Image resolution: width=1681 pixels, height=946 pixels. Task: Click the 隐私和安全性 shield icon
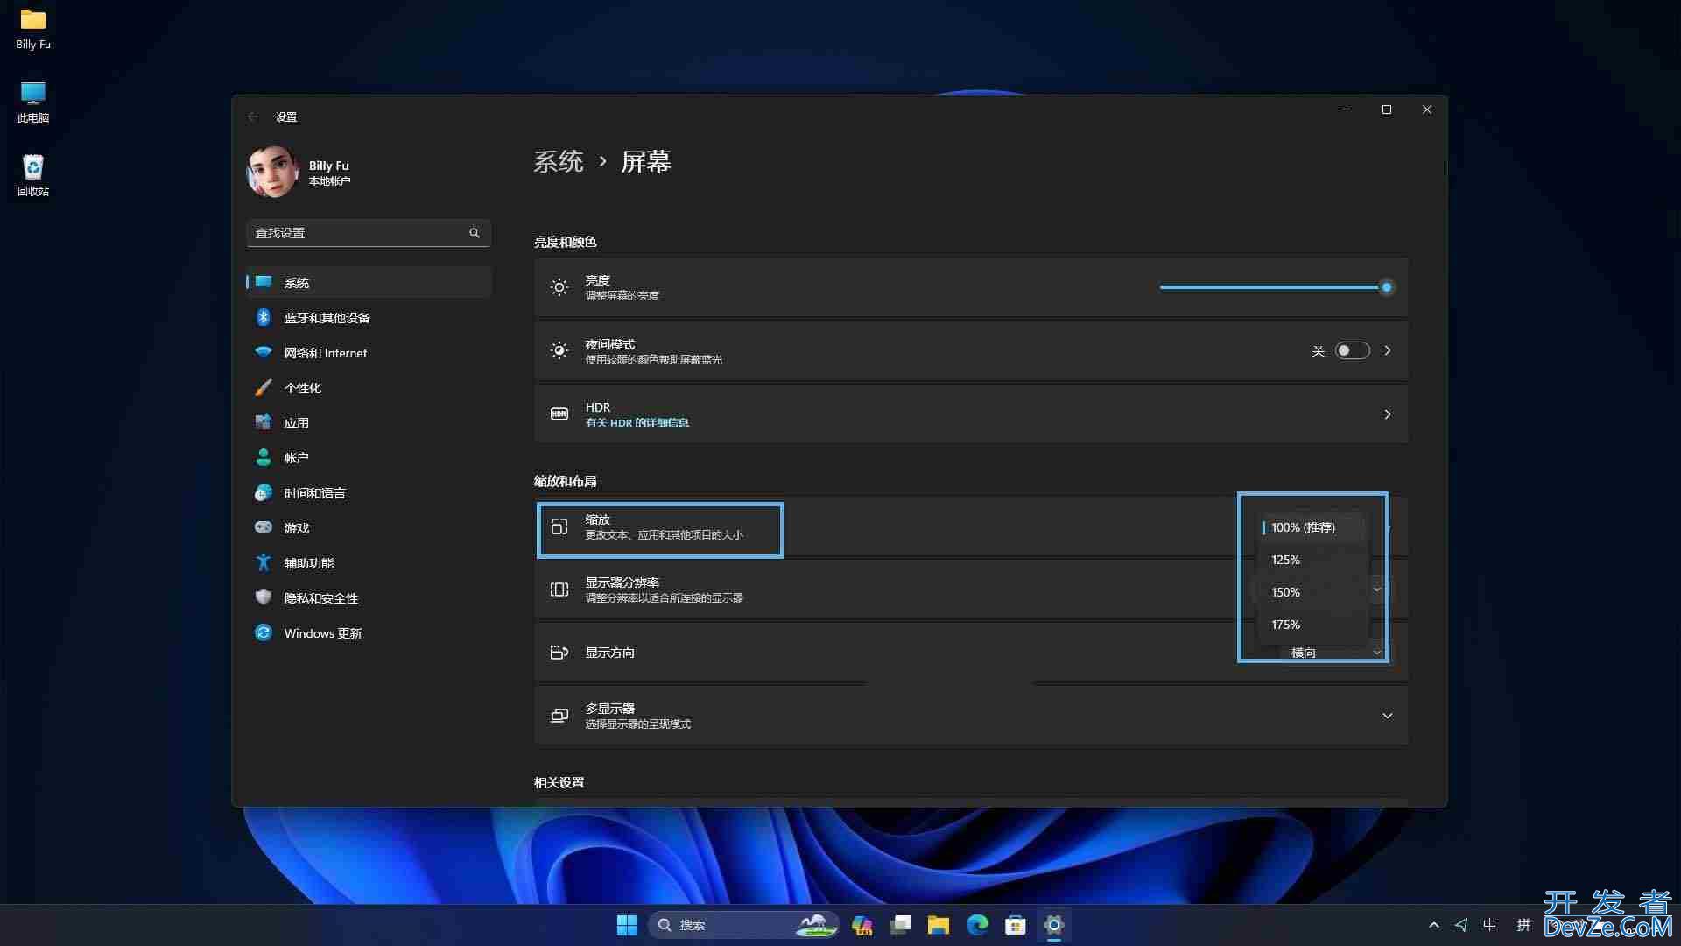tap(264, 597)
